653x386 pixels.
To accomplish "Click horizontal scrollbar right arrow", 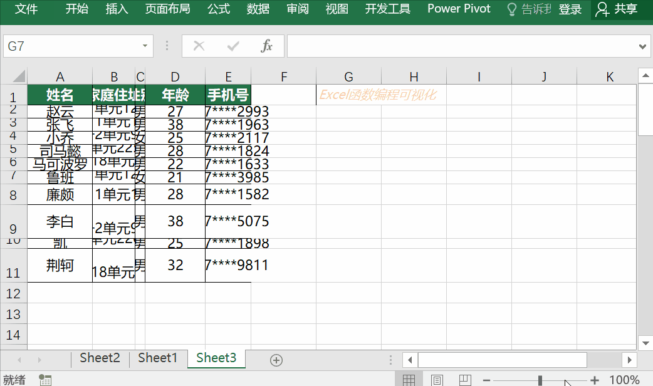I will 629,360.
